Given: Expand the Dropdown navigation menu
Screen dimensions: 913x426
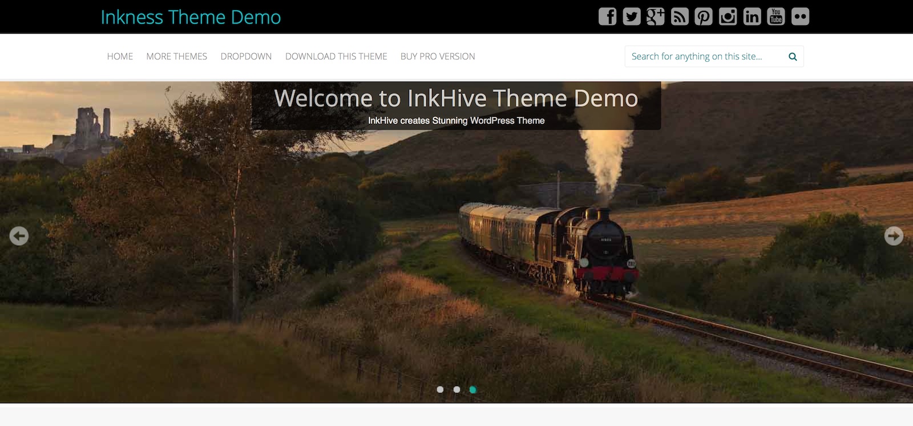Looking at the screenshot, I should click(x=246, y=56).
